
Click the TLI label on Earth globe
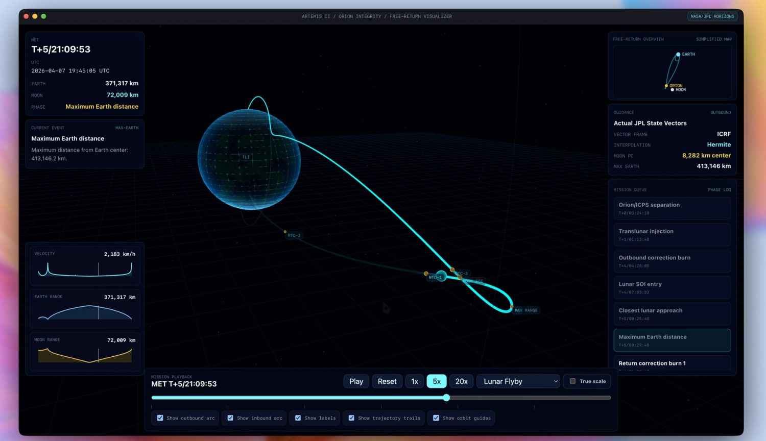(246, 157)
